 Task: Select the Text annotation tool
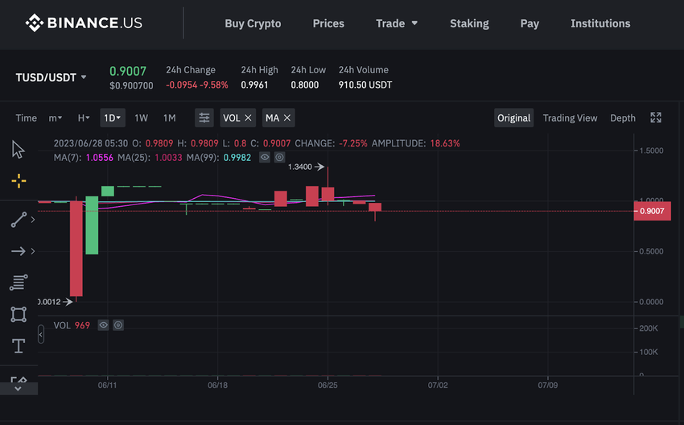[x=19, y=346]
